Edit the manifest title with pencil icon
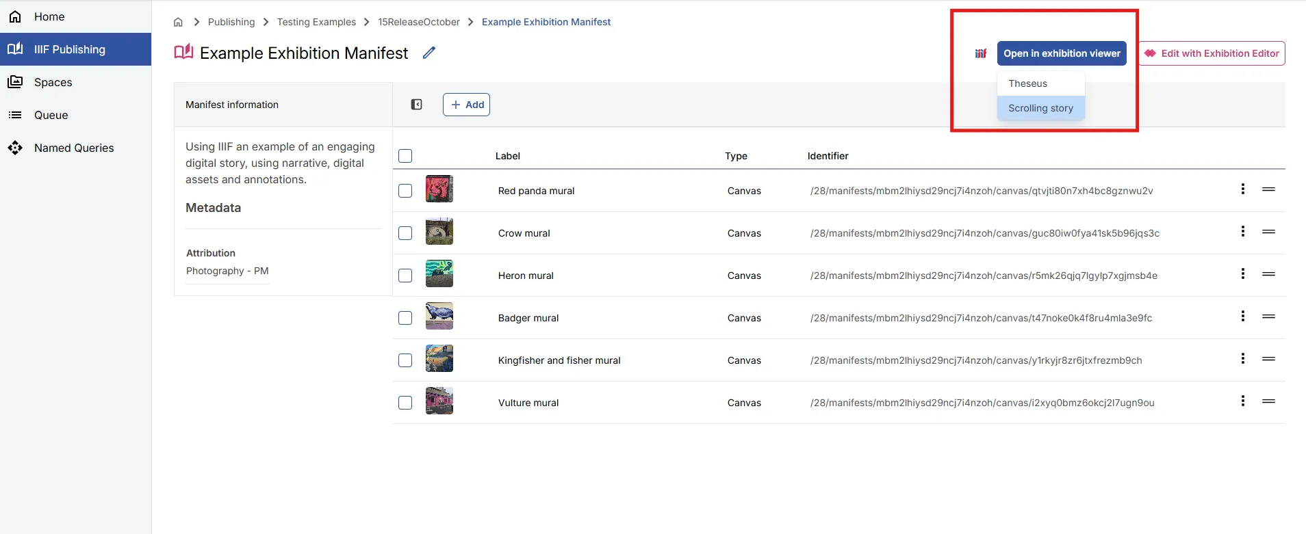 (429, 53)
